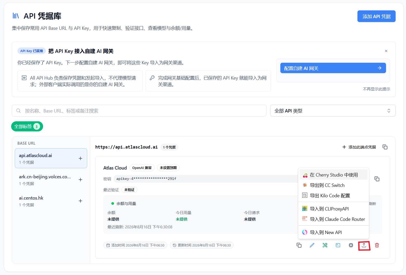Click the green wrench tools icon
This screenshot has width=406, height=275.
[325, 245]
